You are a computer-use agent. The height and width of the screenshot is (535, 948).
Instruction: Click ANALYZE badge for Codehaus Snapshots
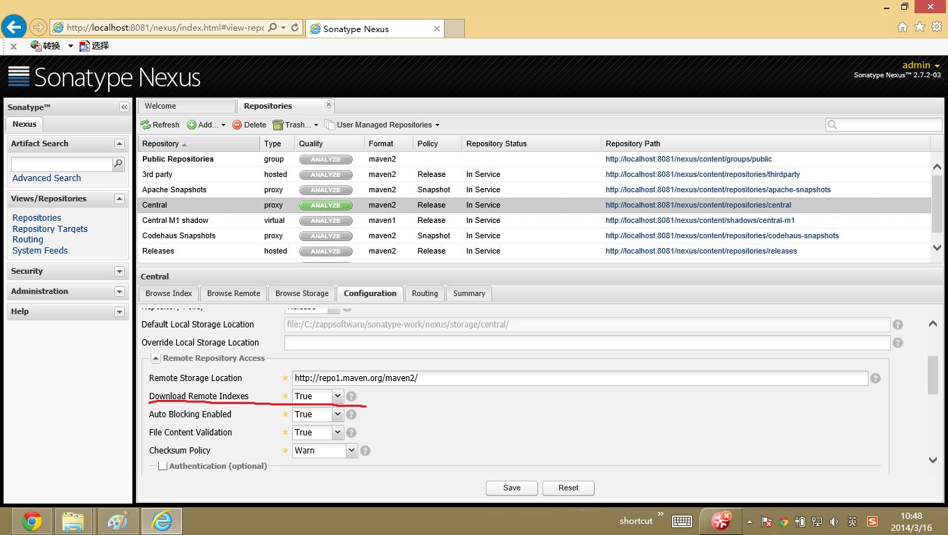(x=326, y=236)
